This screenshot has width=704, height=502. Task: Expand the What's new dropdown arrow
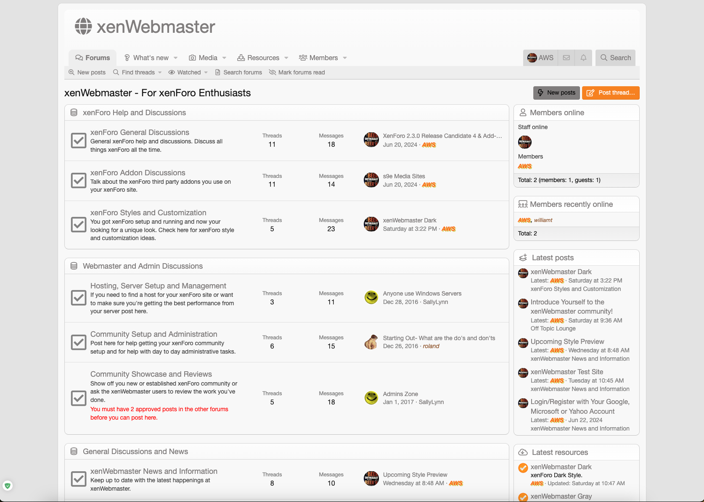point(176,58)
